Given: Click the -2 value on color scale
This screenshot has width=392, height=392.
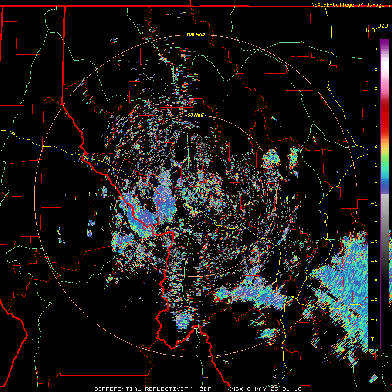Looking at the screenshot, I should (374, 223).
